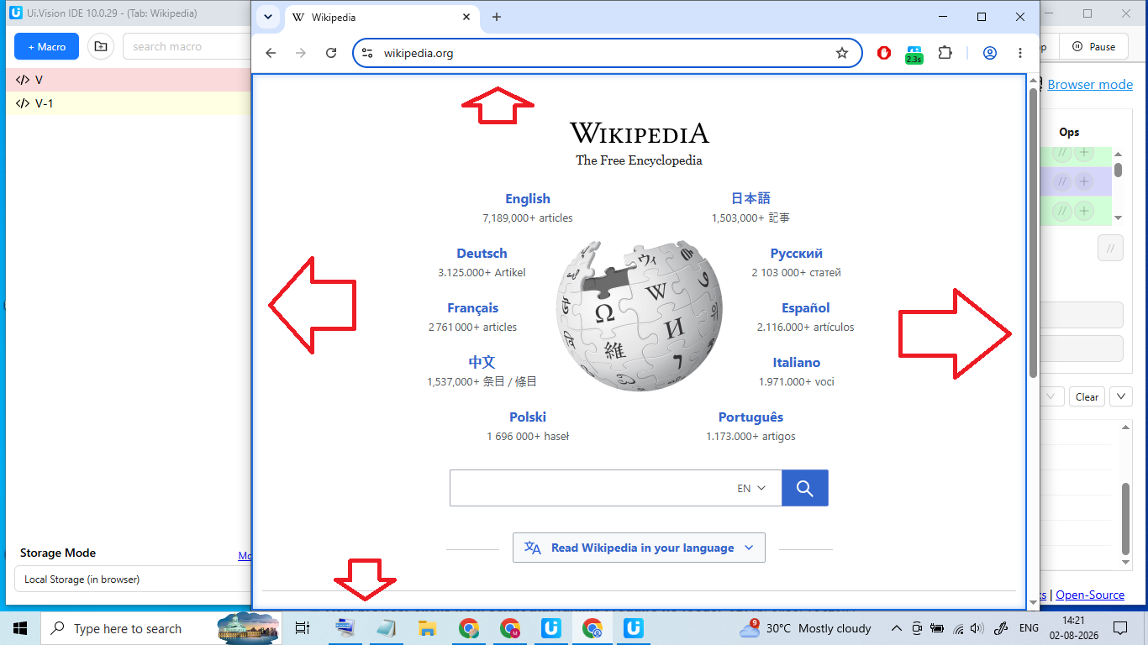Open Deutsch Wikipedia

482,254
